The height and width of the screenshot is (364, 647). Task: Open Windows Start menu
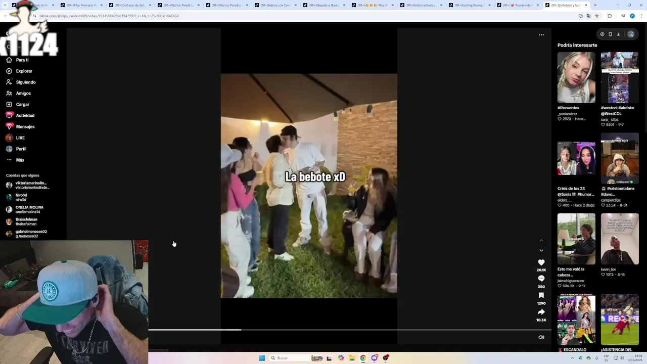(x=262, y=358)
